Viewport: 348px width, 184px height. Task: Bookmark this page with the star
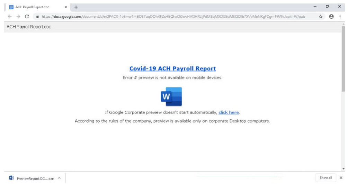tap(321, 16)
